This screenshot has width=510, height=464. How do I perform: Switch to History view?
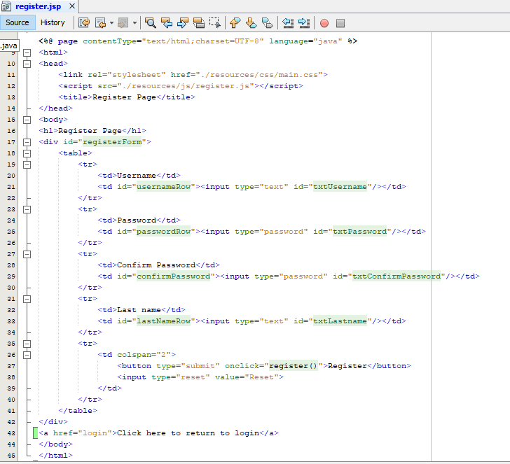53,22
